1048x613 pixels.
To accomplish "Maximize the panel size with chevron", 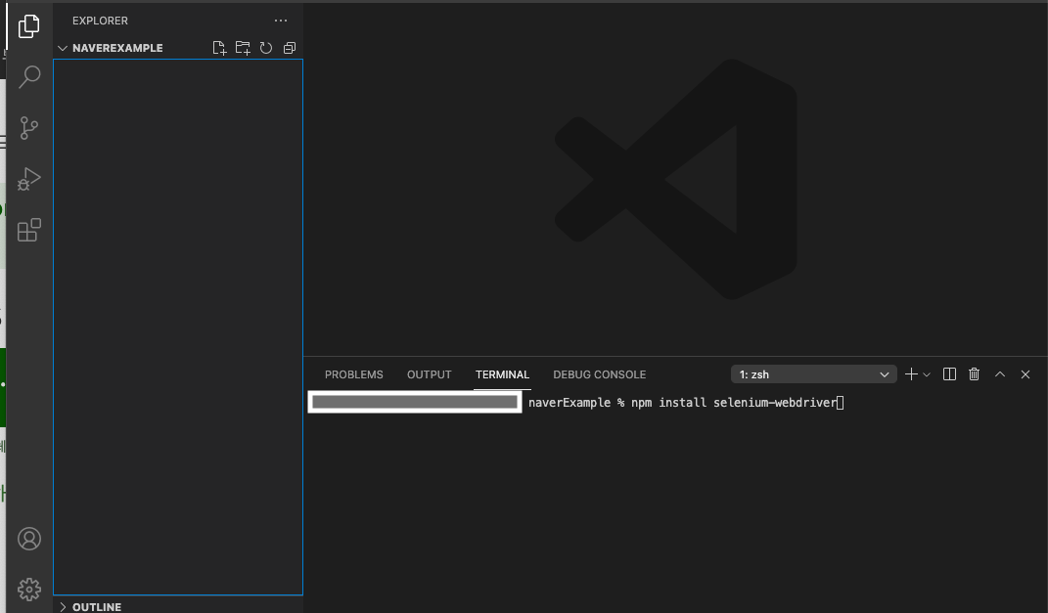I will [x=1000, y=374].
